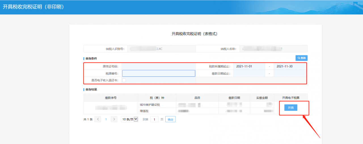Select the 城市维护建设税 cell

(157, 105)
